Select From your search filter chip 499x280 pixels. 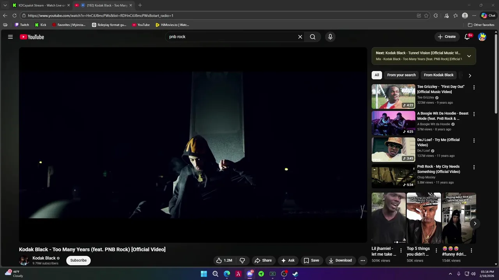point(402,75)
